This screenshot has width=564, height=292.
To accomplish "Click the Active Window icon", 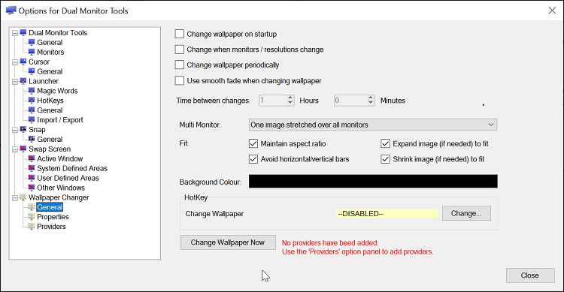I will (32, 158).
